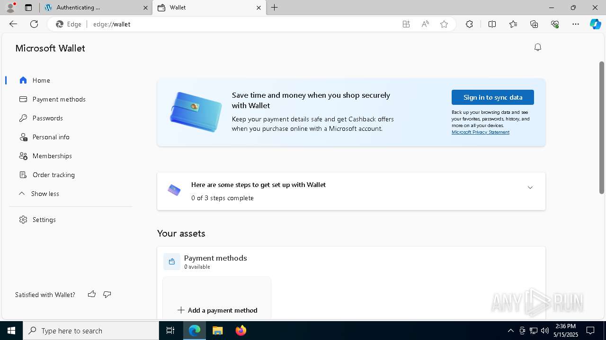Viewport: 606px width, 340px height.
Task: Open the App available icon in address bar
Action: click(406, 24)
